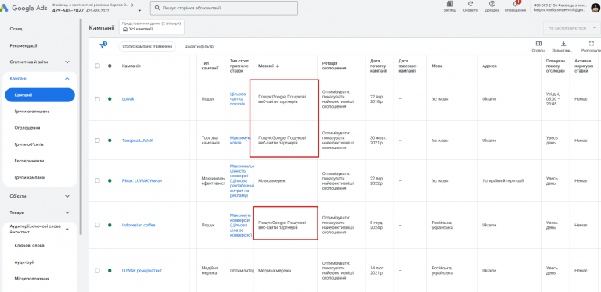Click the status dot column header
The image size is (601, 292).
pyautogui.click(x=110, y=66)
